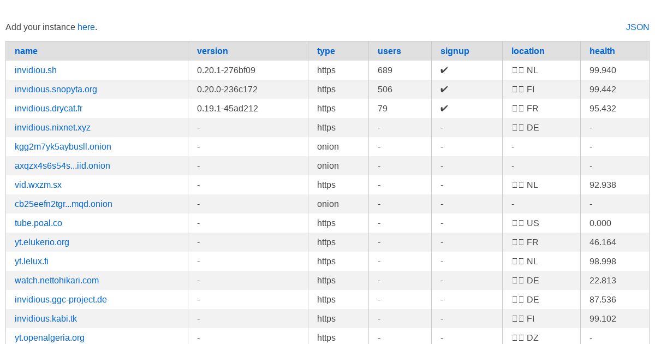Open invidiou.sh instance link
This screenshot has height=344, width=655.
point(35,70)
